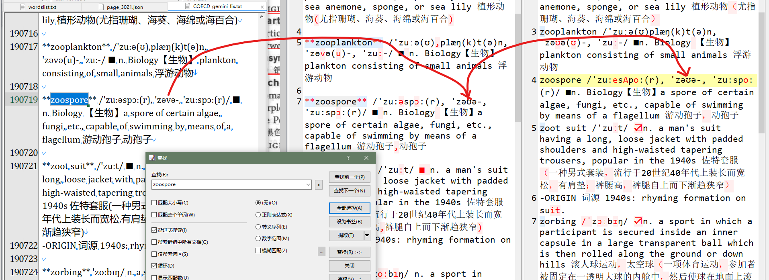Toggle the 循环(D) checkbox
The height and width of the screenshot is (280, 769).
[154, 266]
